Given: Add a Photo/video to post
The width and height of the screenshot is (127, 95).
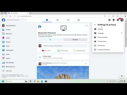Looking at the screenshot, I should tap(63, 51).
